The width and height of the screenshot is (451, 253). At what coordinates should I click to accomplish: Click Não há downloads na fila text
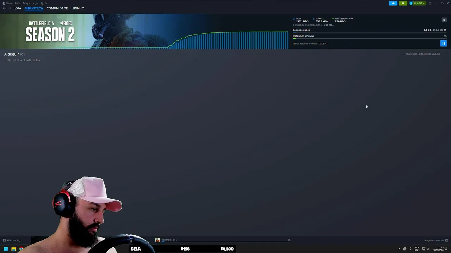(x=23, y=60)
